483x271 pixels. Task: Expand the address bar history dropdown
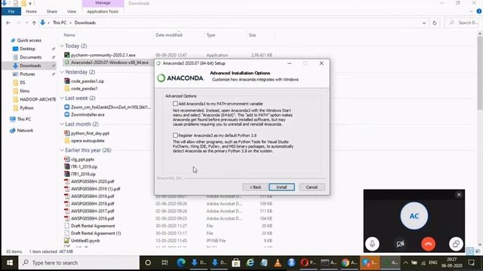coord(424,23)
